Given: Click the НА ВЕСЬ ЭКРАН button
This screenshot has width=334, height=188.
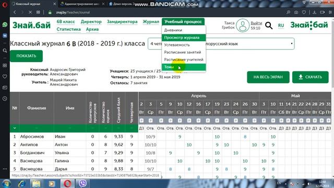Looking at the screenshot, I should click(x=268, y=77).
